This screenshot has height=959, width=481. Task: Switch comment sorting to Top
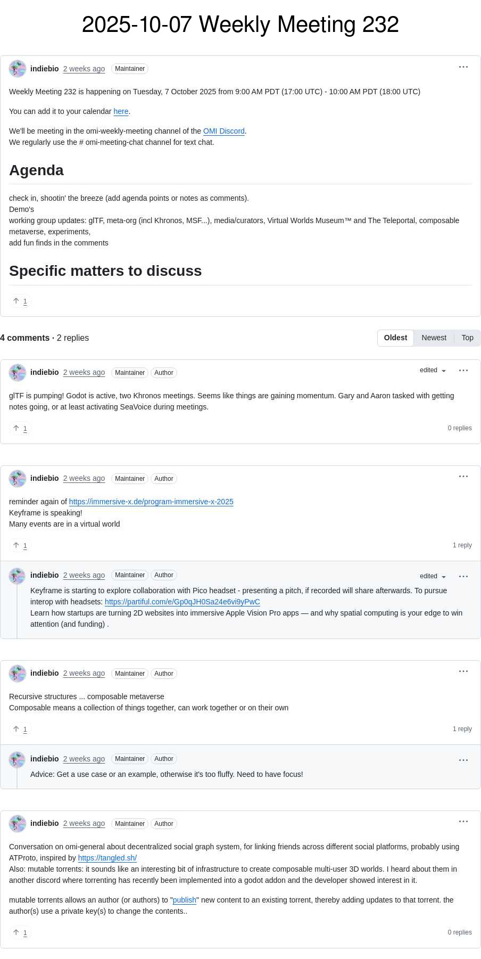[x=467, y=338]
